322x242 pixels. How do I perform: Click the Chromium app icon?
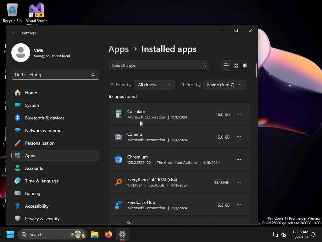[x=119, y=159]
